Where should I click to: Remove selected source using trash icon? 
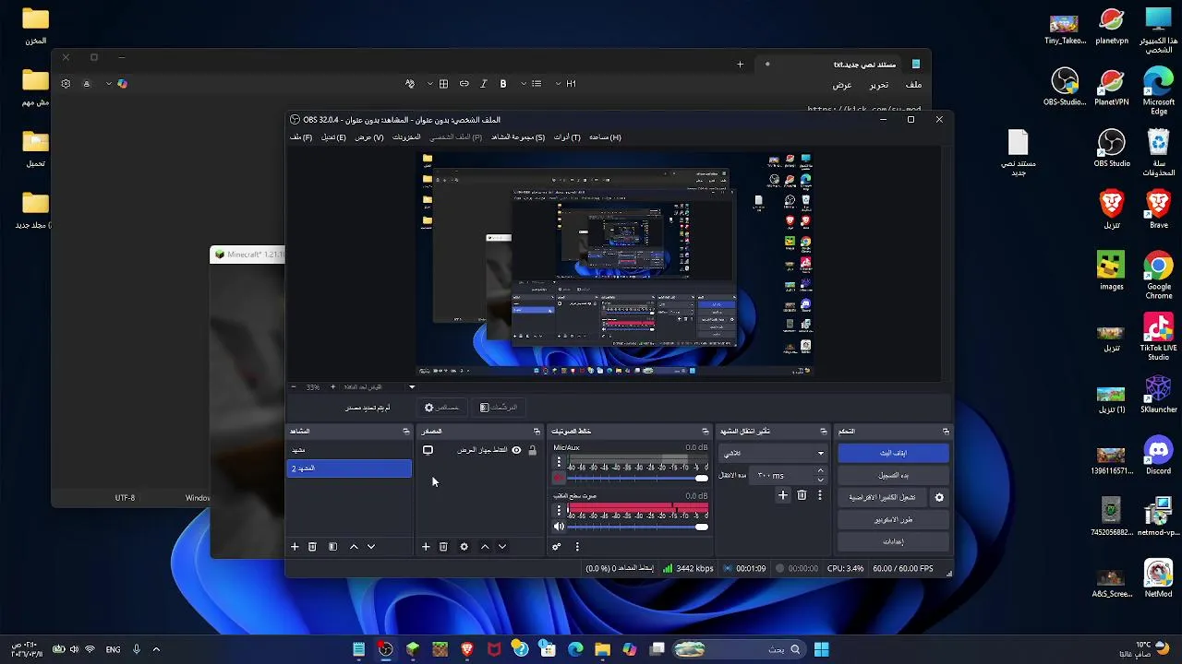coord(443,547)
